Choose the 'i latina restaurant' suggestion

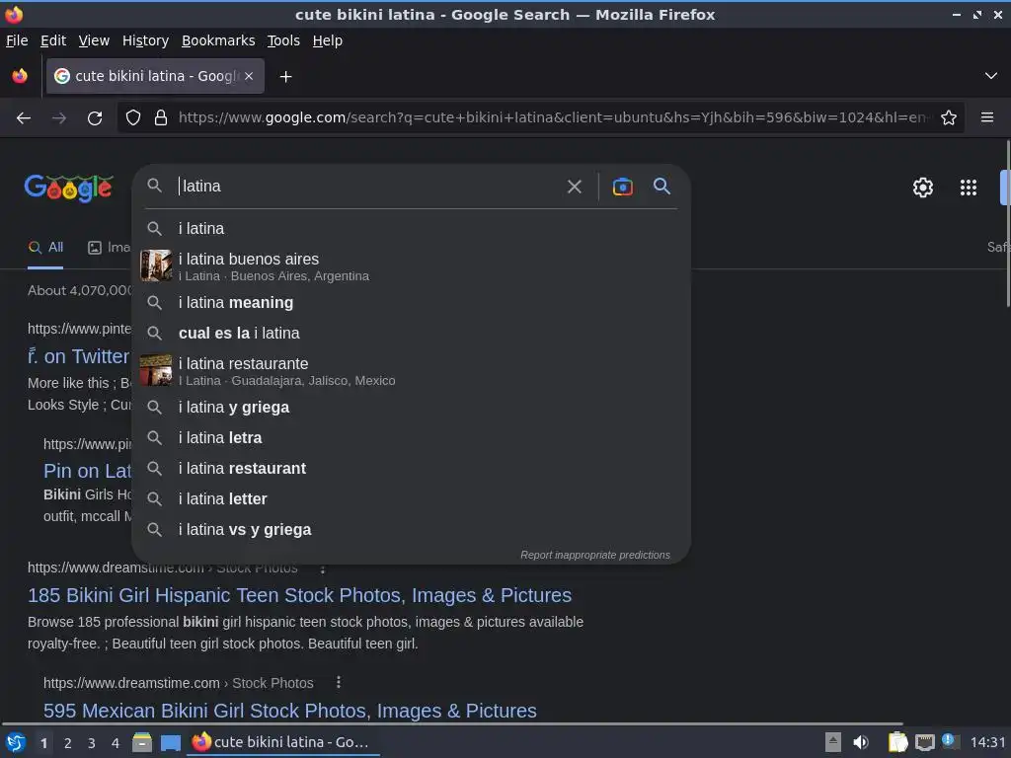[411, 469]
